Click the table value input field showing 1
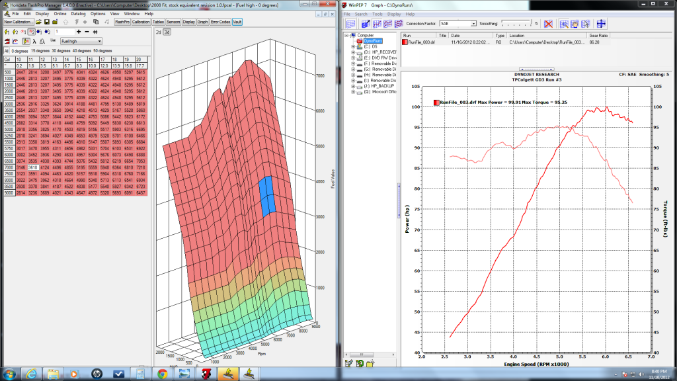The image size is (677, 381). [x=64, y=32]
